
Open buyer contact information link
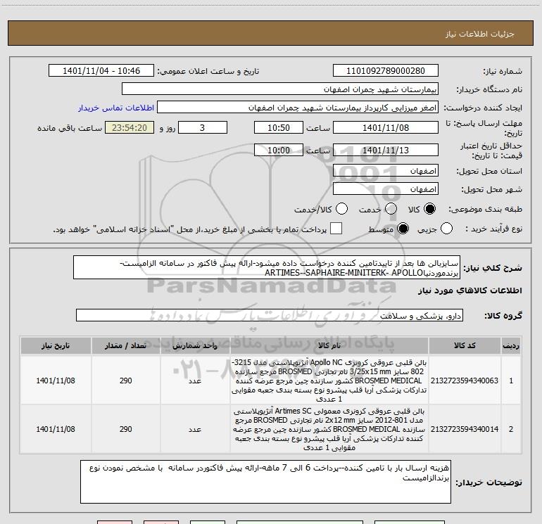116,108
